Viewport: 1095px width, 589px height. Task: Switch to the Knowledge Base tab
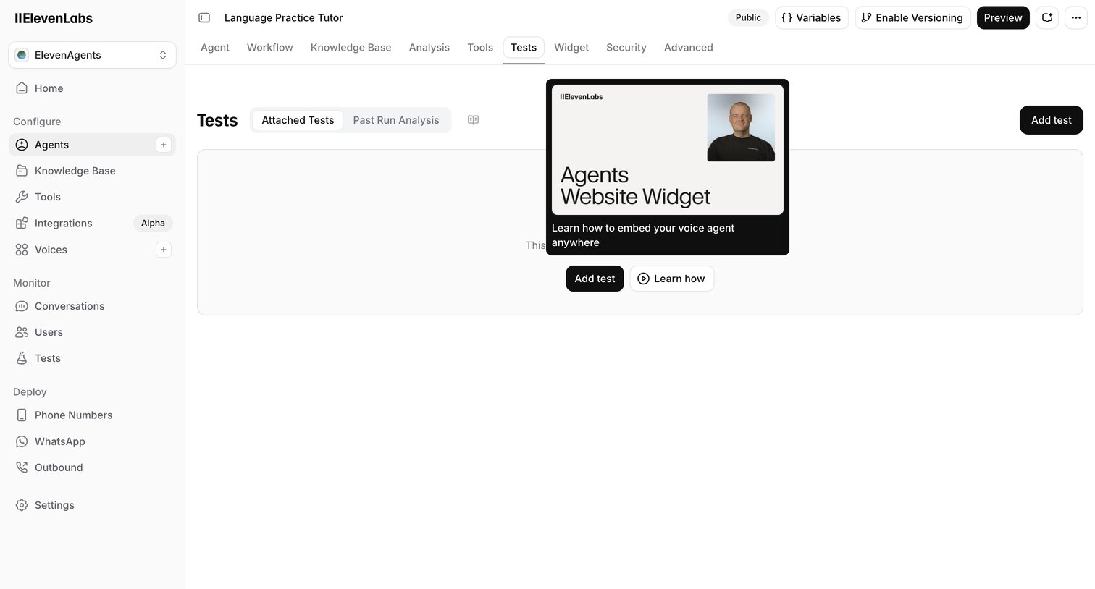[x=351, y=48]
